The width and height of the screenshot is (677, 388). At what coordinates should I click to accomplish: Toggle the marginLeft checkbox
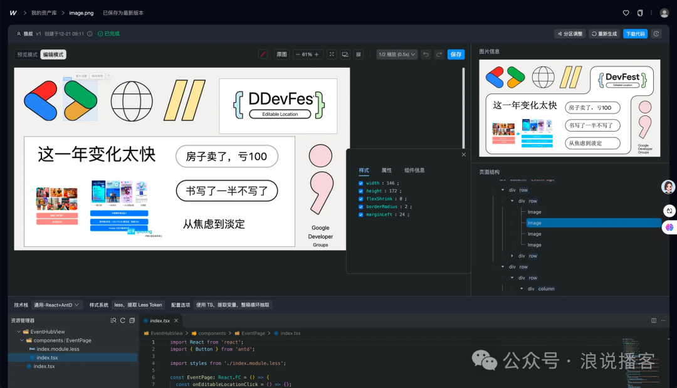pos(361,214)
